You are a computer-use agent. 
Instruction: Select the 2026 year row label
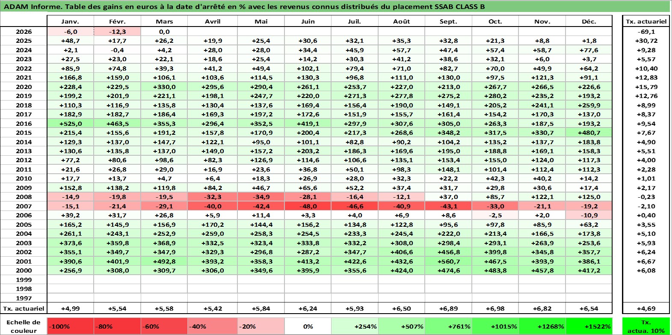(x=24, y=32)
